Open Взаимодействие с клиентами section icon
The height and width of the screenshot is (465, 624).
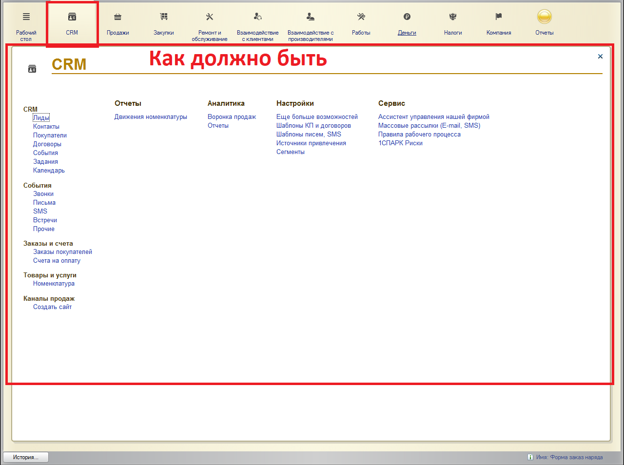coord(258,17)
